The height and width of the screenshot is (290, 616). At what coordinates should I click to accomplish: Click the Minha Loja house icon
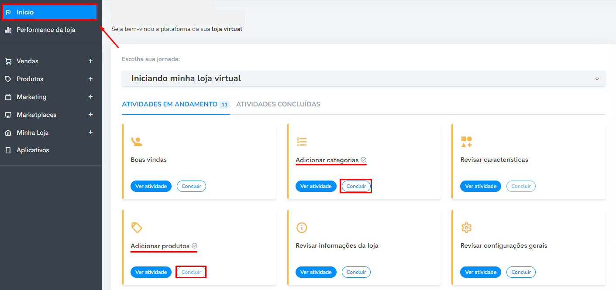pos(8,133)
